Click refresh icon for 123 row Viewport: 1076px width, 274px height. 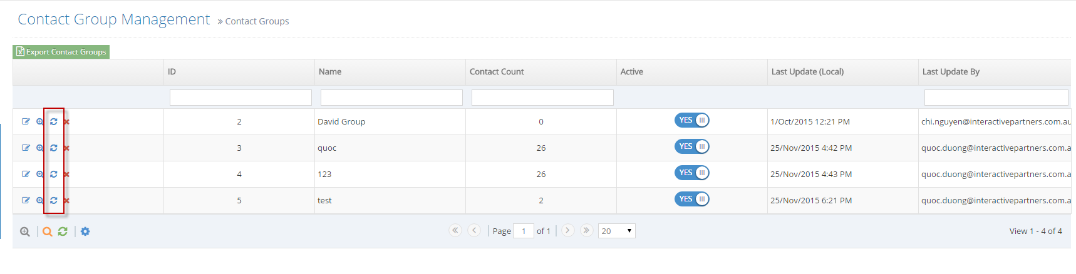(54, 175)
